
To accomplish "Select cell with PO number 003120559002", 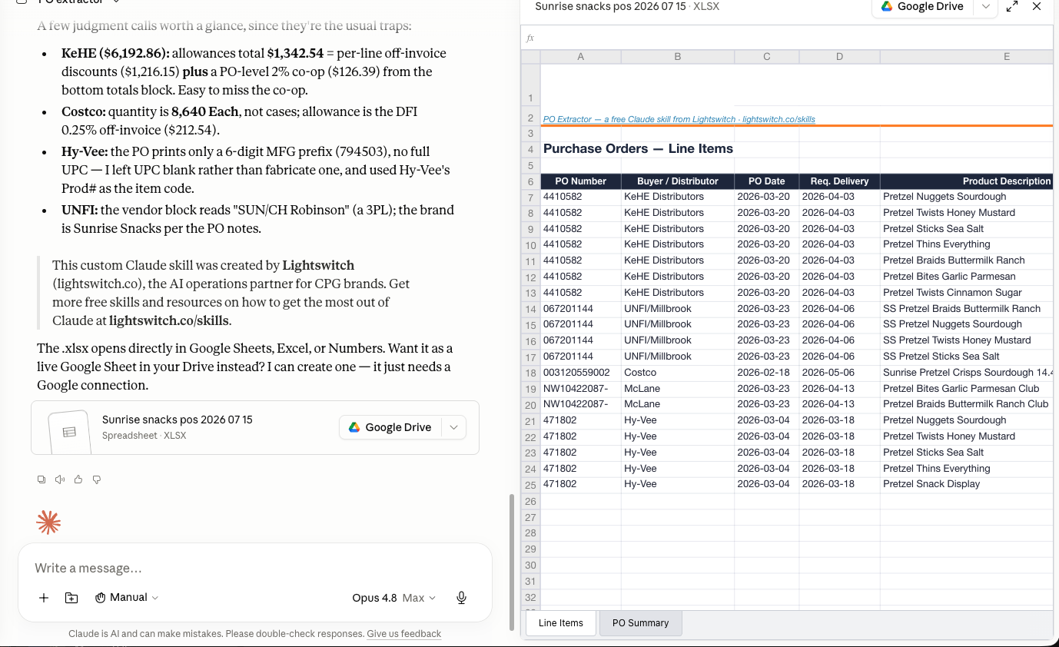I will (x=581, y=373).
